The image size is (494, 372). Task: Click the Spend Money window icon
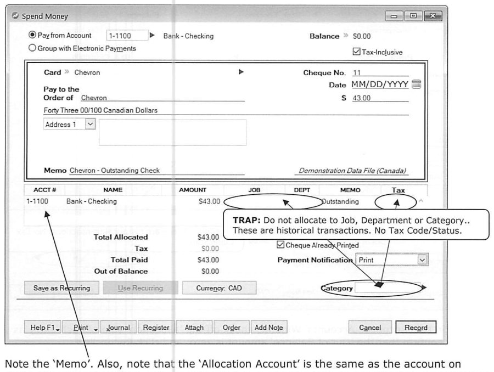click(15, 15)
